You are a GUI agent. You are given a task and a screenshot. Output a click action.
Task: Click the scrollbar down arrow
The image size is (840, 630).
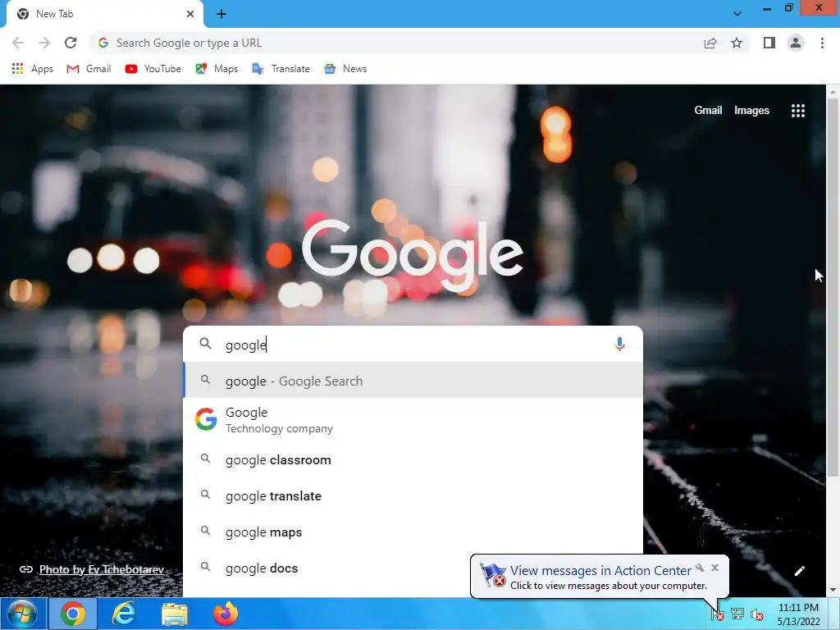point(833,591)
